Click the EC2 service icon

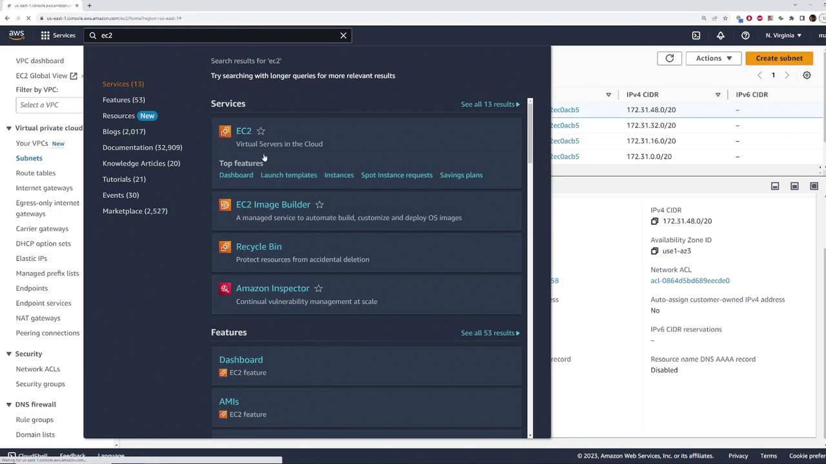coord(225,131)
